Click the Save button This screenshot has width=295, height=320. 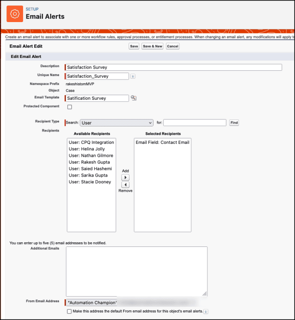click(134, 46)
